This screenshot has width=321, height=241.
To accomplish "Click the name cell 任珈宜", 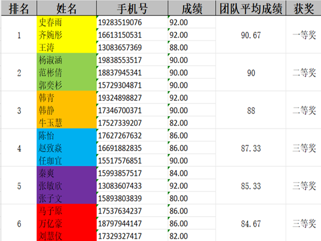I will [67, 160].
